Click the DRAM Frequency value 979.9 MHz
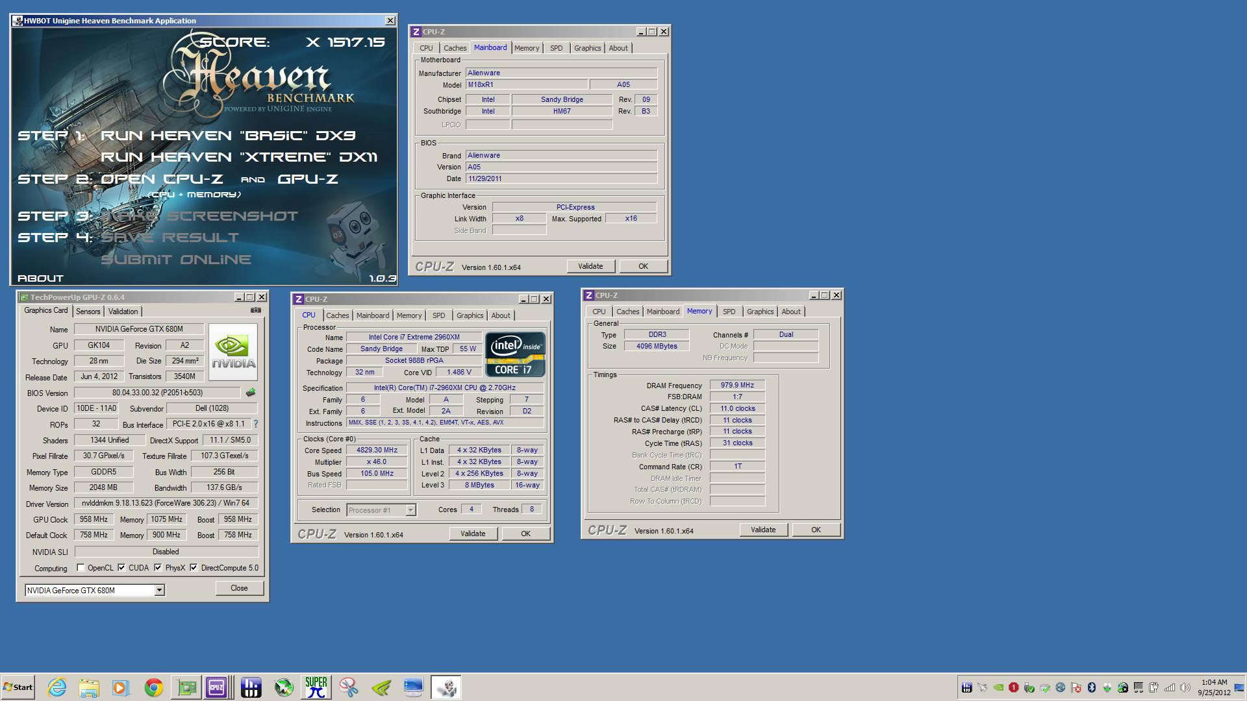Viewport: 1247px width, 701px height. [737, 385]
